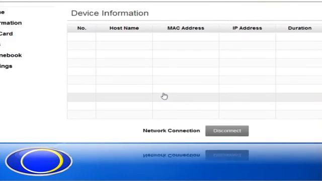Click the Device Information heading

point(110,13)
